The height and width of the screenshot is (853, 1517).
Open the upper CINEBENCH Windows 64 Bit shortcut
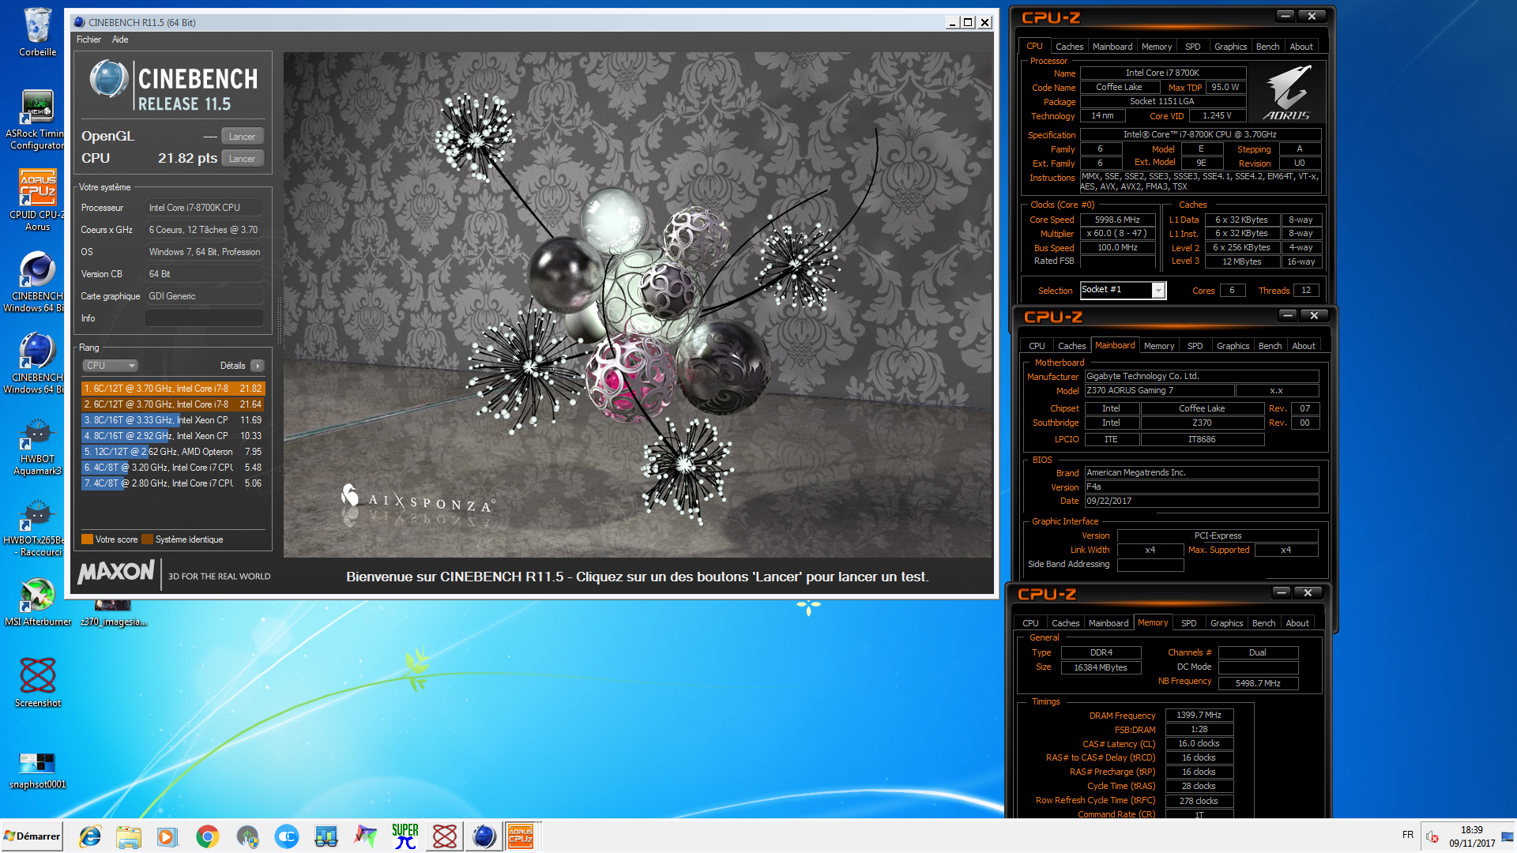36,281
